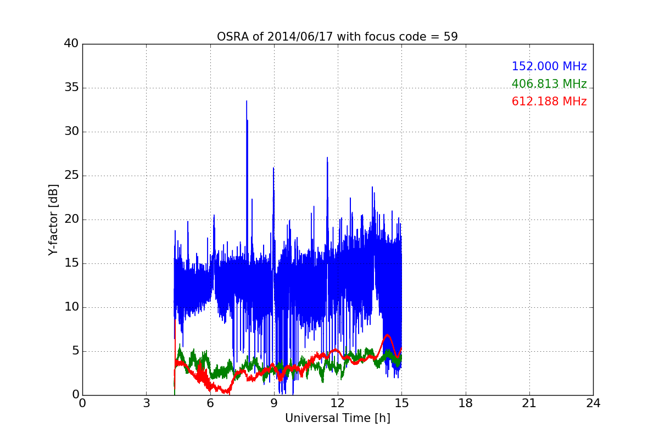Click x-axis tick label 9
Viewport: 659px width, 439px height.
(274, 403)
